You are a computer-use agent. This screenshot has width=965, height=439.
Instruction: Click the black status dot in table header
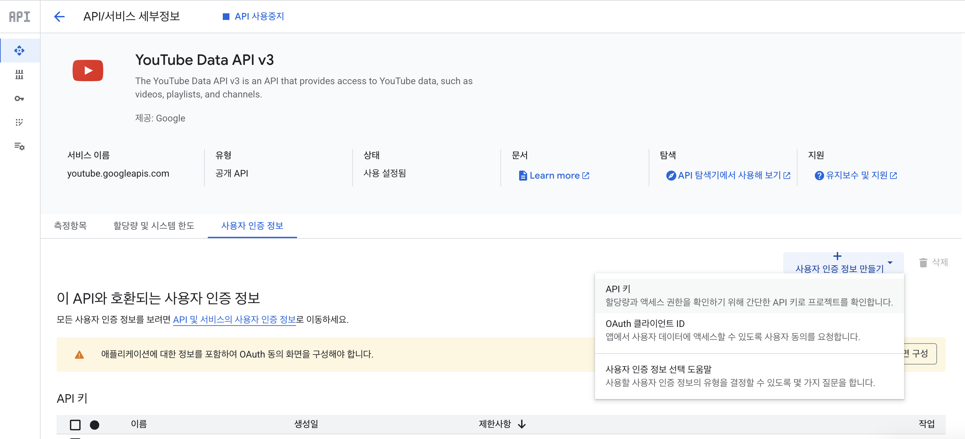pos(95,425)
